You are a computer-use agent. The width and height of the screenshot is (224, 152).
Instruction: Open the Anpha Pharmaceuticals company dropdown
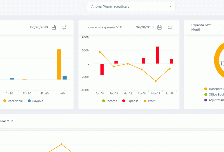[131, 6]
